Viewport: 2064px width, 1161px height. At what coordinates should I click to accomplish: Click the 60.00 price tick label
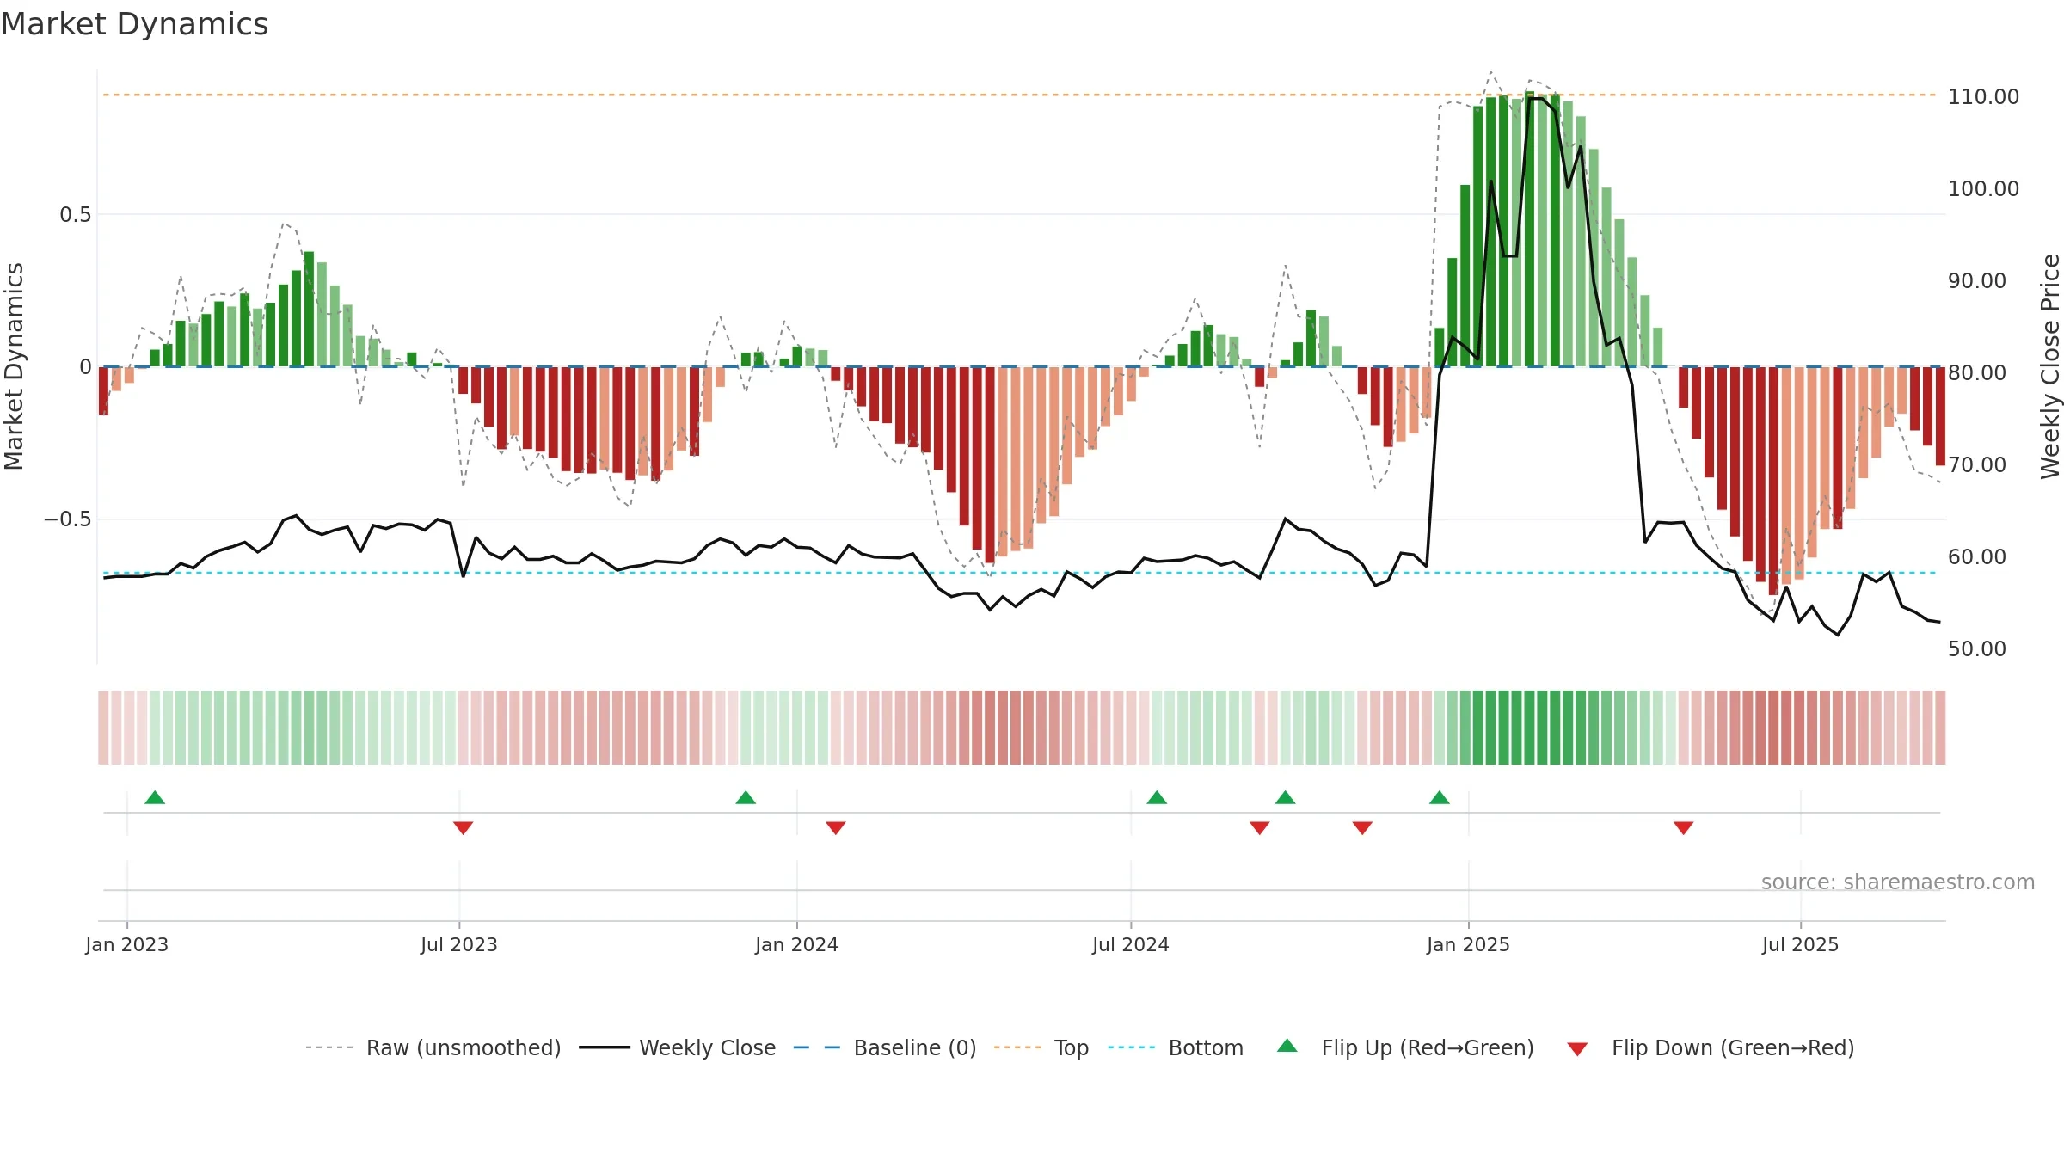(1977, 556)
